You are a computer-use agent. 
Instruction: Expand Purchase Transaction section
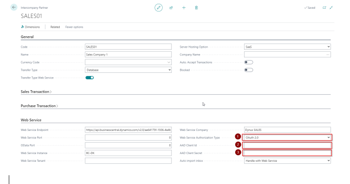point(39,106)
